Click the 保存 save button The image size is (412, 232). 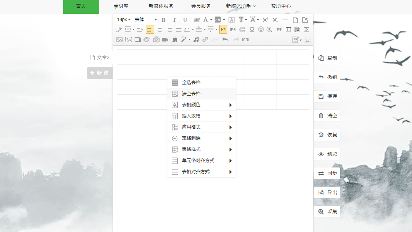(x=327, y=96)
